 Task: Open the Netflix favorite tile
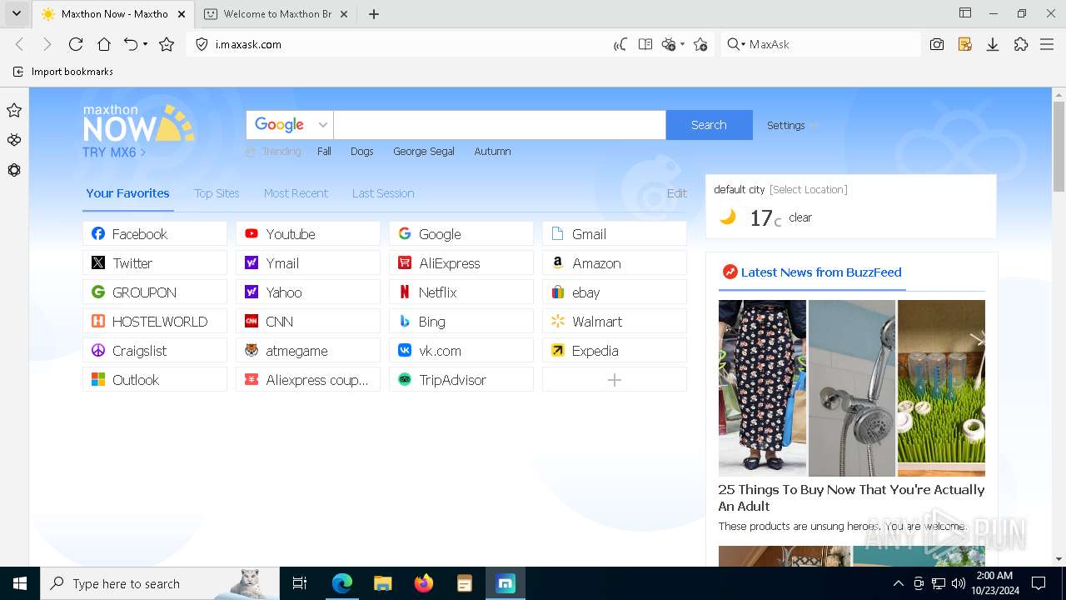(461, 292)
